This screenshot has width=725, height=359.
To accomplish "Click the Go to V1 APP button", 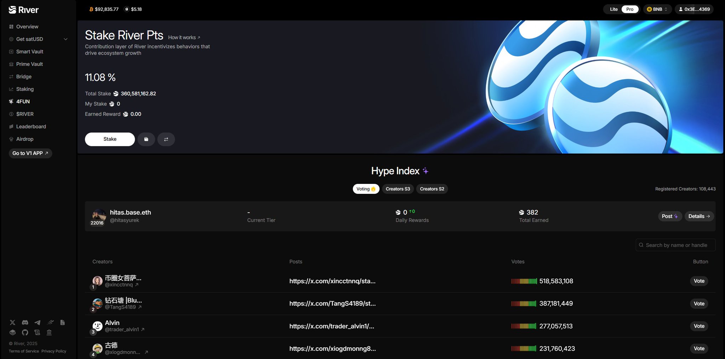I will (30, 153).
